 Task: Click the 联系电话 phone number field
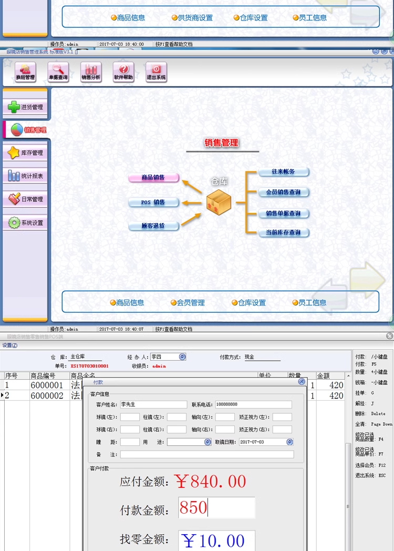coord(254,404)
